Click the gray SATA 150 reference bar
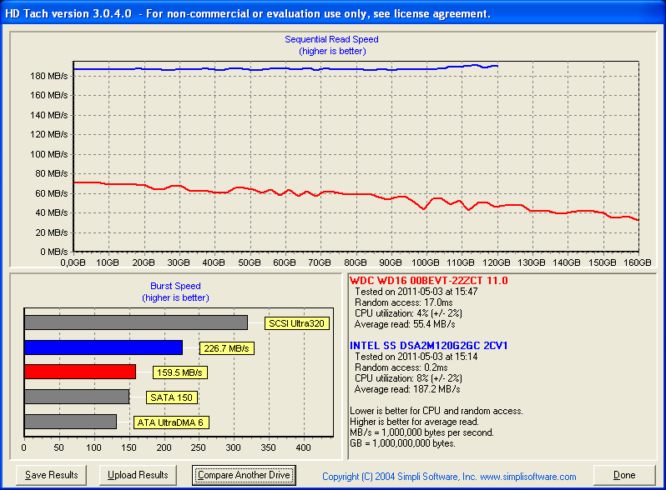The image size is (666, 490). (x=76, y=397)
